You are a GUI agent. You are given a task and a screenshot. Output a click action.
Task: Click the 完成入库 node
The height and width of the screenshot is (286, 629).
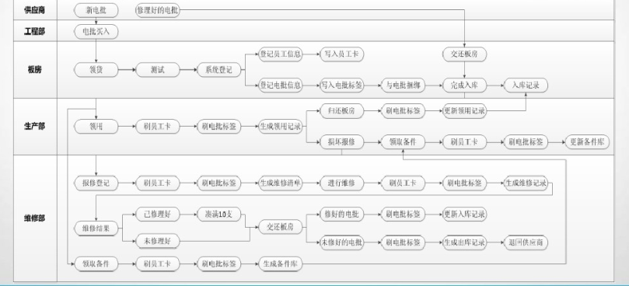(464, 85)
